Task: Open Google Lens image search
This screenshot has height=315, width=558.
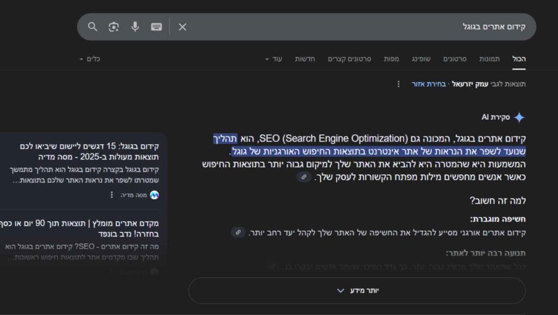Action: click(x=113, y=27)
